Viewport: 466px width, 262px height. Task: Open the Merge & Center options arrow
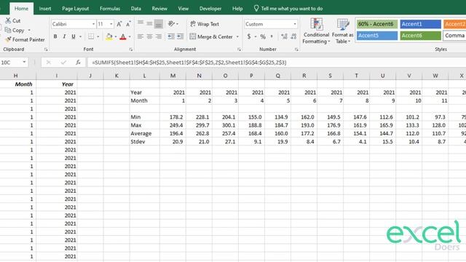pyautogui.click(x=237, y=37)
